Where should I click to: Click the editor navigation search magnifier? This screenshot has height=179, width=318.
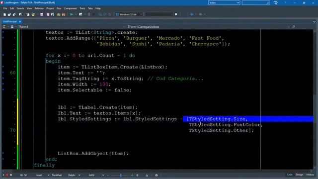point(294,26)
